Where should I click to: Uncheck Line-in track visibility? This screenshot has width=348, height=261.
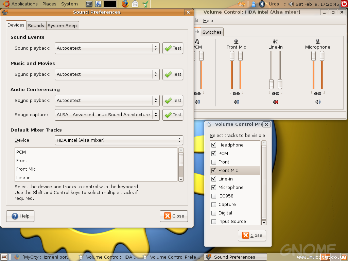(214, 179)
